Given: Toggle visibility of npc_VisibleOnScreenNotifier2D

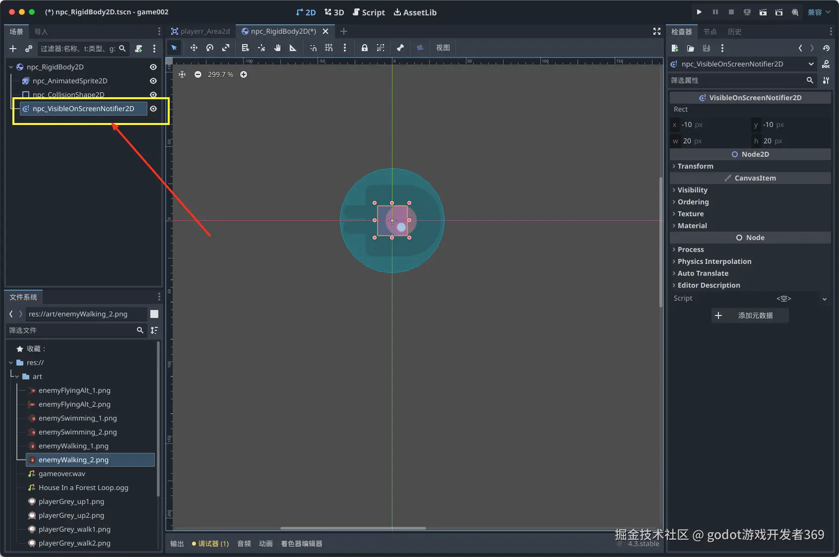Looking at the screenshot, I should (153, 109).
